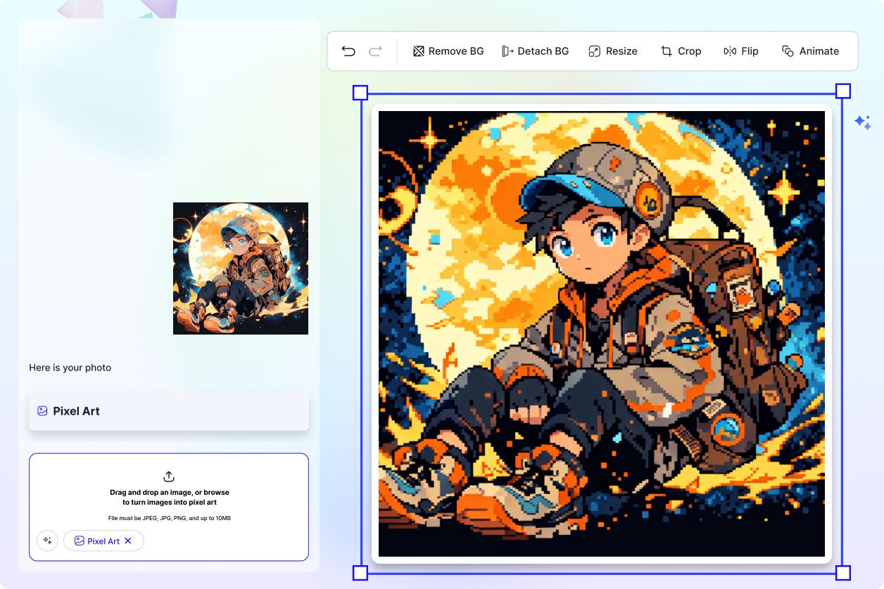Image resolution: width=884 pixels, height=589 pixels.
Task: Click the Undo icon in the toolbar
Action: coord(348,51)
